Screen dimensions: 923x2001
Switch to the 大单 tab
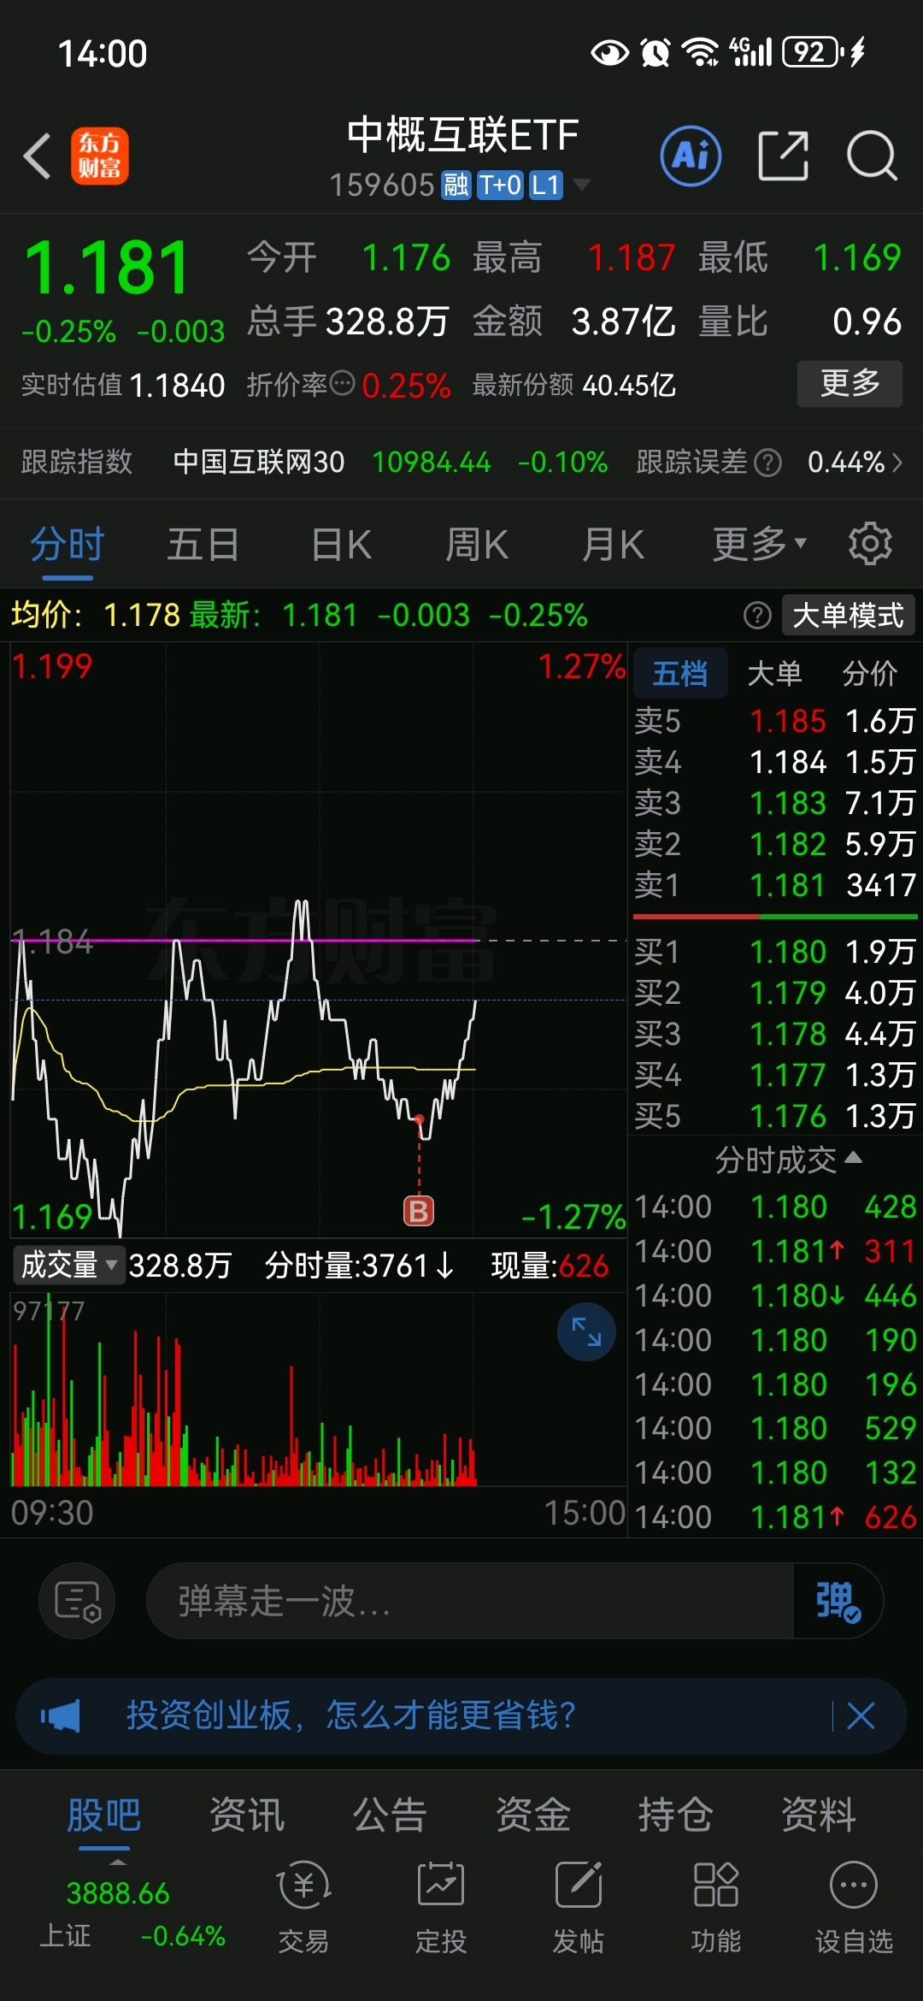coord(775,674)
